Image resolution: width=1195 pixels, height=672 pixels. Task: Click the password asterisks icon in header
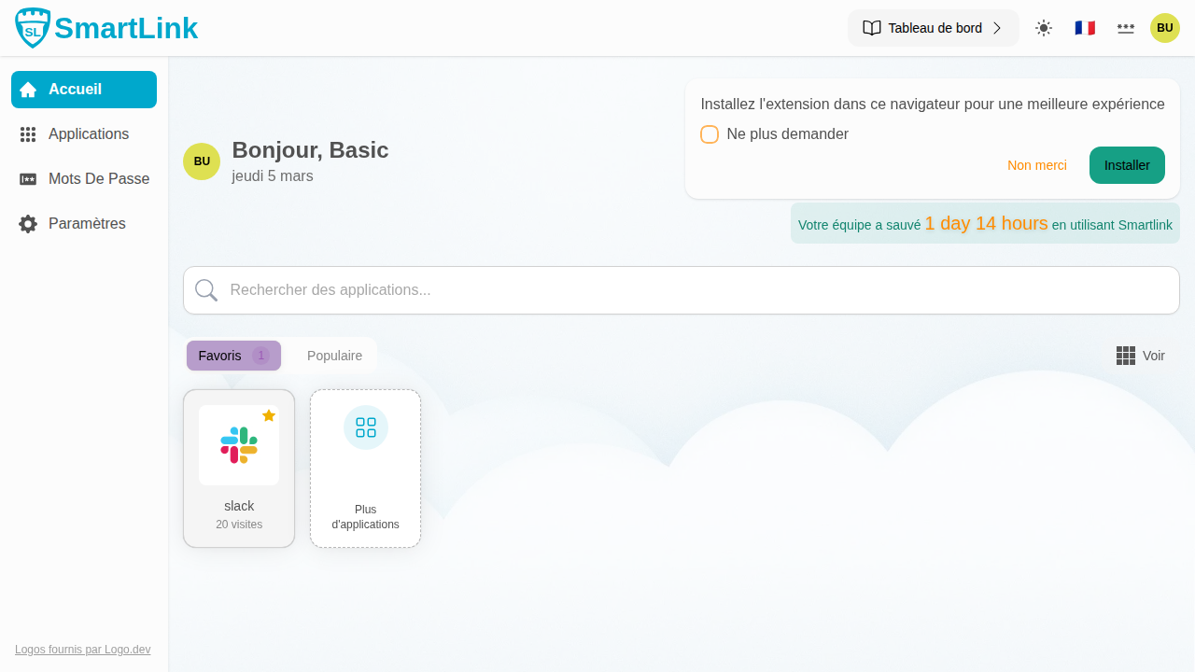(x=1126, y=28)
